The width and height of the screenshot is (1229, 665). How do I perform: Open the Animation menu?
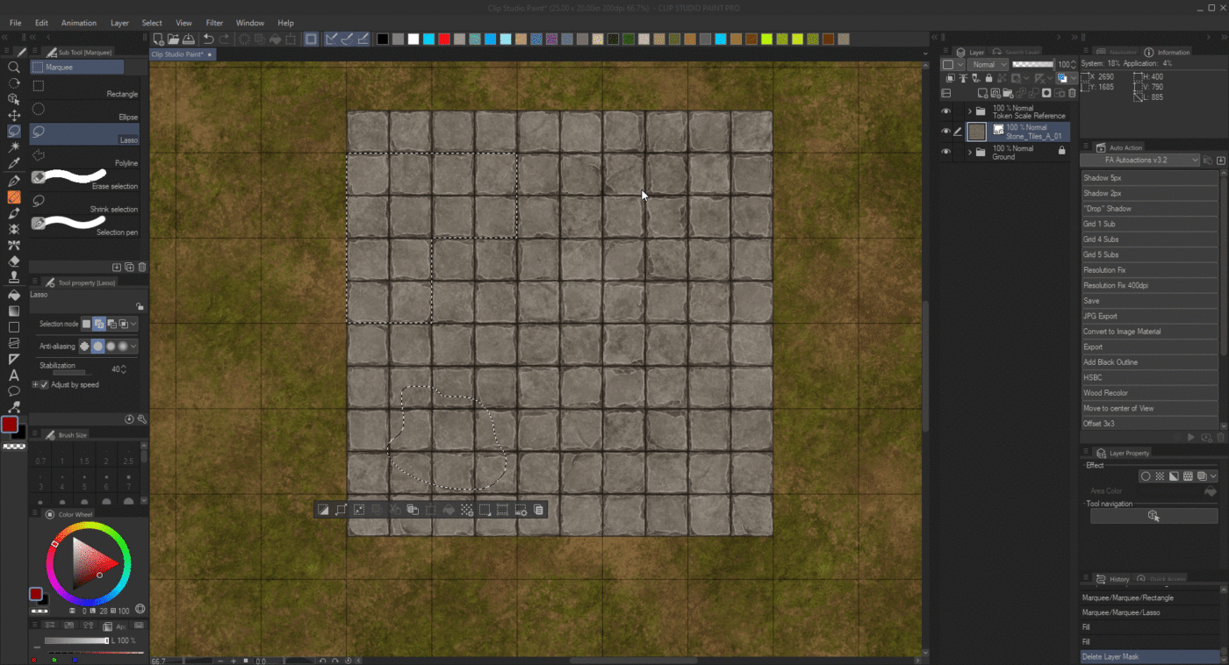coord(79,23)
